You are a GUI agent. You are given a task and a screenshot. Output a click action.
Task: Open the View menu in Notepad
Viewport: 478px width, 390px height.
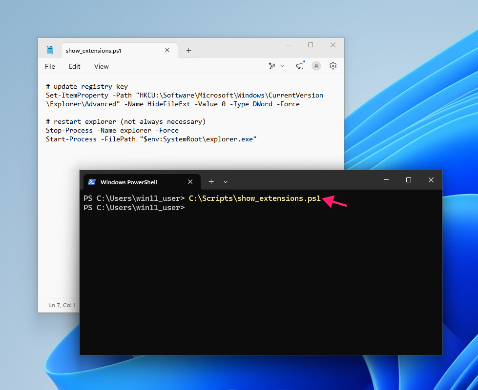(101, 66)
